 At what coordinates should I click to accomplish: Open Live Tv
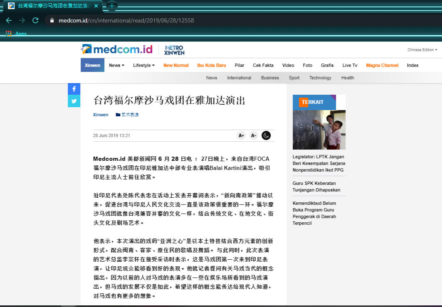pos(350,65)
